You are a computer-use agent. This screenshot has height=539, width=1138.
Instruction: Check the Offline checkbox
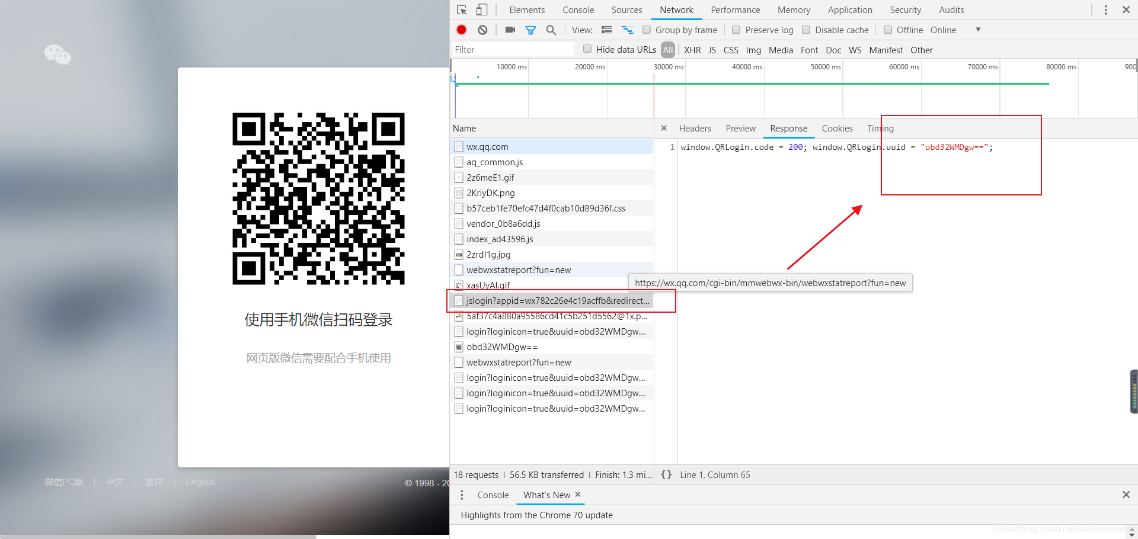[888, 30]
